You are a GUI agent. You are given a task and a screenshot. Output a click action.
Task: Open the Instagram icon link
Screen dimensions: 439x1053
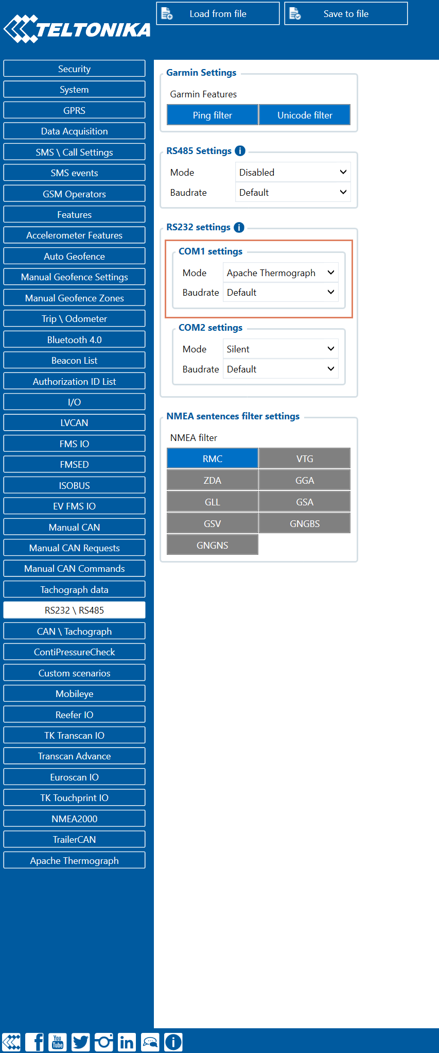coord(103,1042)
